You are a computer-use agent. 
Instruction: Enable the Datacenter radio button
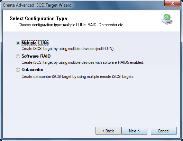coord(18,70)
